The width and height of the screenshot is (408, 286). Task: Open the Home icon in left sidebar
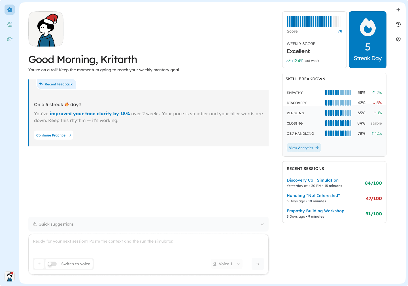point(10,10)
